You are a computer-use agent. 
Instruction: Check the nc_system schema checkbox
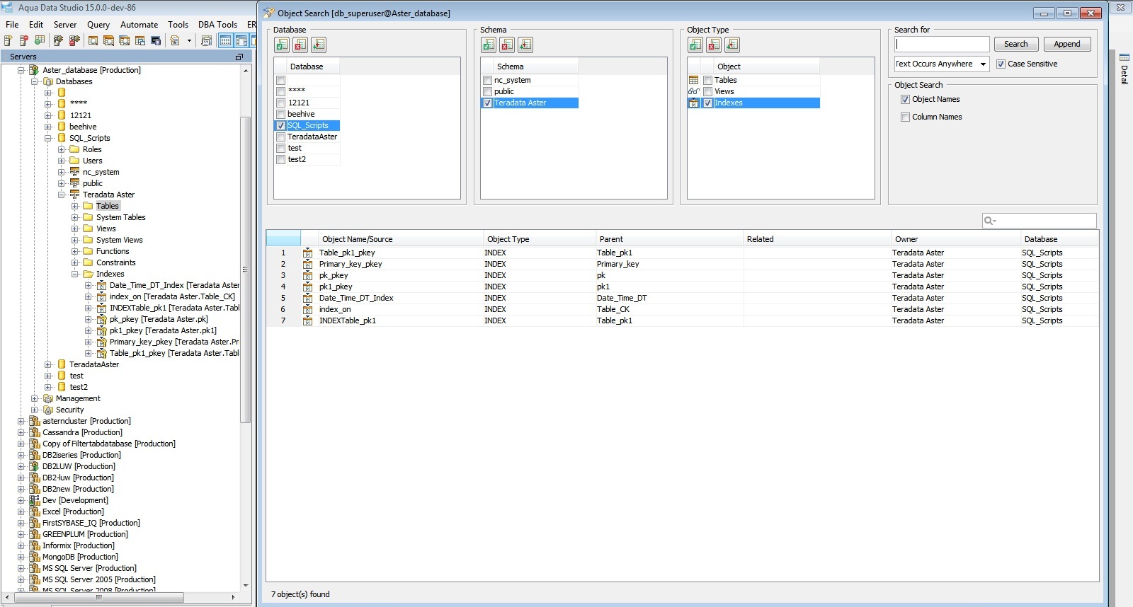(x=487, y=80)
